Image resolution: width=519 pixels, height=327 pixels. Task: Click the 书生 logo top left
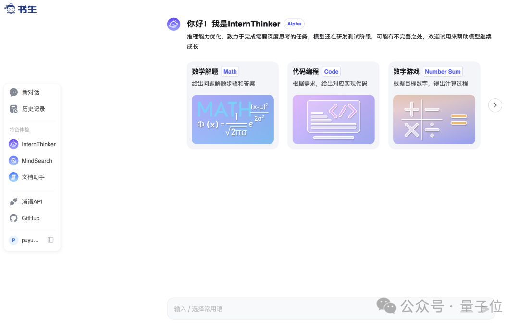(20, 8)
